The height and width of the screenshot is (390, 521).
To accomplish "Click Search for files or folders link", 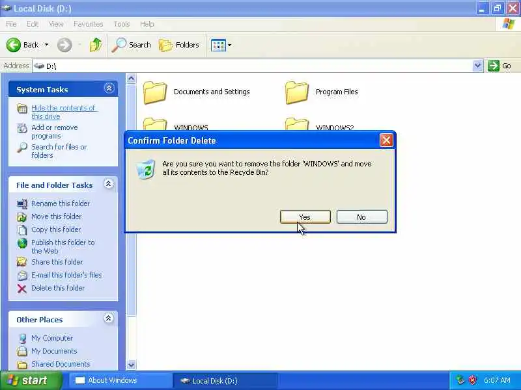I will point(59,151).
